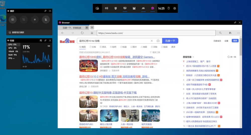Select the RAM metric row

click(x=13, y=55)
